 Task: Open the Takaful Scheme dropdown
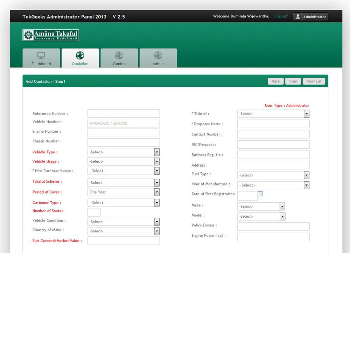123,183
